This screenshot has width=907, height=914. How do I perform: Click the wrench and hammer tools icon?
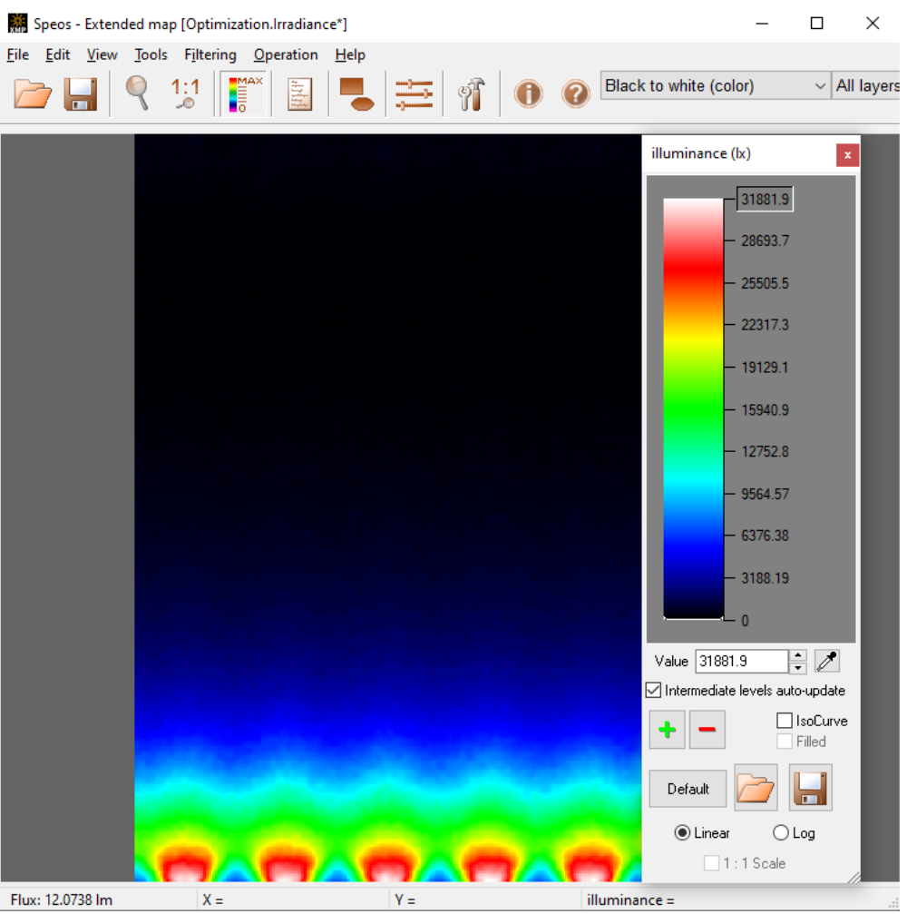point(472,93)
